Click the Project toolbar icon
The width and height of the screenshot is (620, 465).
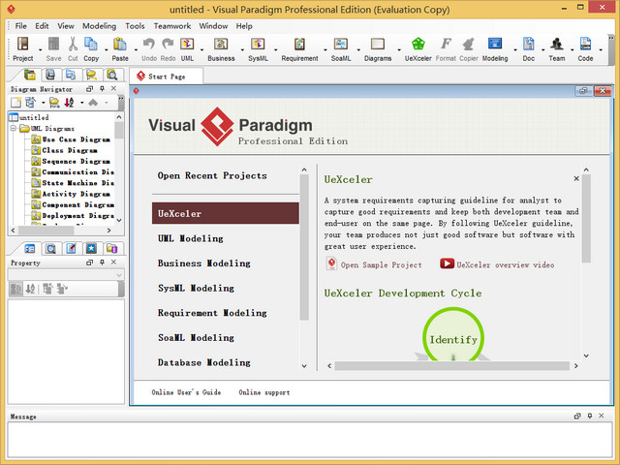[x=22, y=45]
